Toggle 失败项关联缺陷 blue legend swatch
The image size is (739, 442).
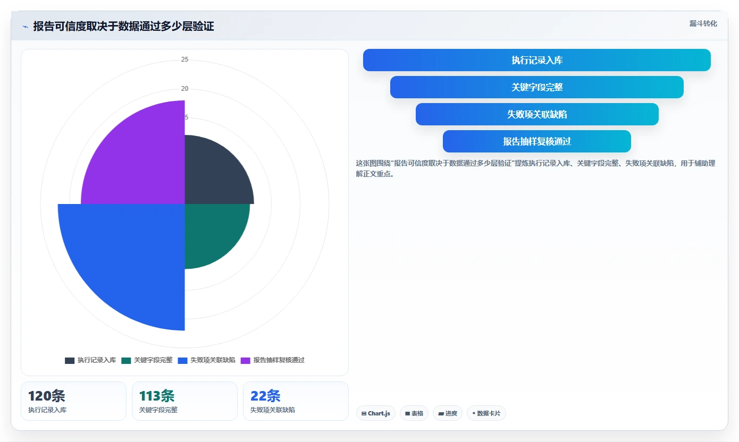(182, 360)
